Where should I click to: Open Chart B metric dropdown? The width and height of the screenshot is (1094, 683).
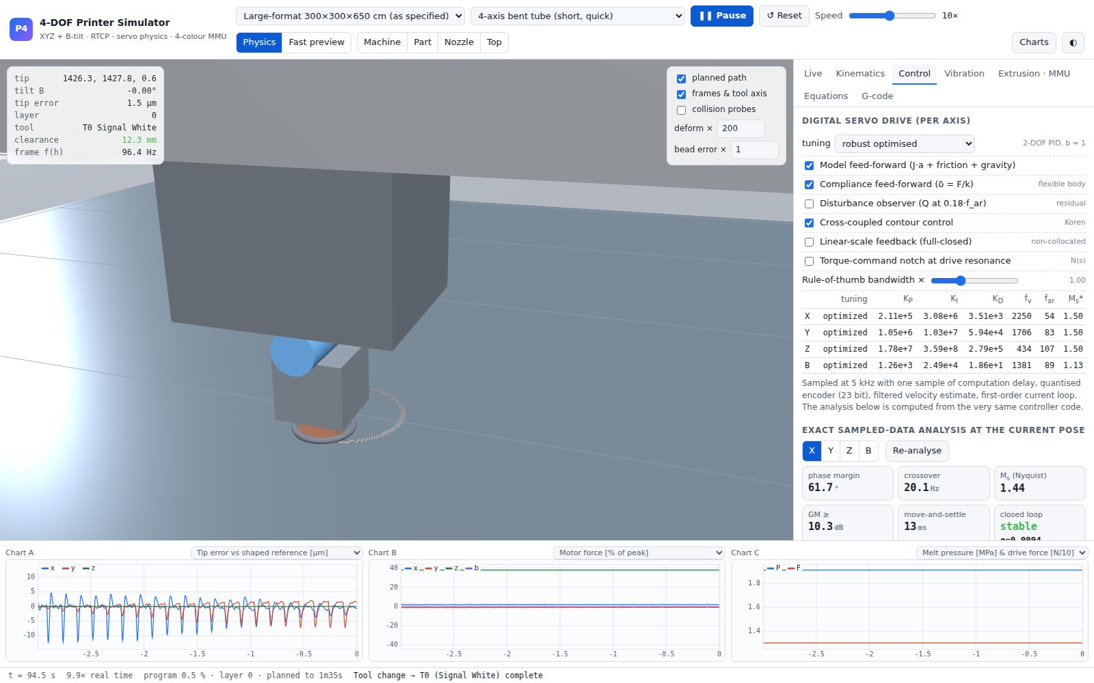pyautogui.click(x=639, y=553)
